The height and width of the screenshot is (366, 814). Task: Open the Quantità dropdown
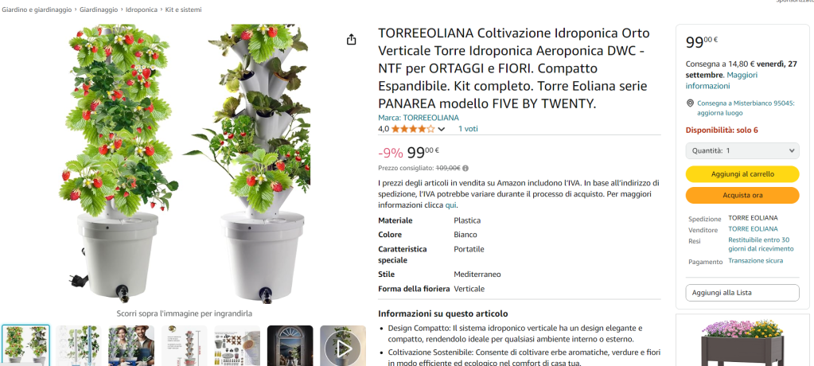click(x=742, y=150)
